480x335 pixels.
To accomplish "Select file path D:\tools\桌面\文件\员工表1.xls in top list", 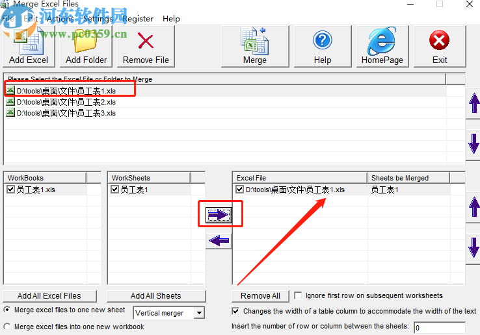I will (x=66, y=91).
